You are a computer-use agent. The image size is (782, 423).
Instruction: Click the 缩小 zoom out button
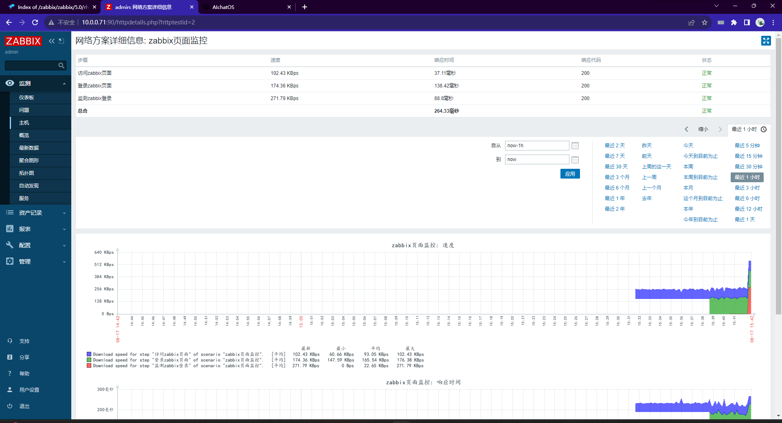pos(703,129)
